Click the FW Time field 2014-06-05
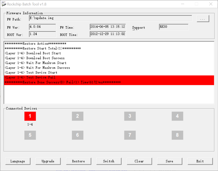Image resolution: width=218 pixels, height=171 pixels. pos(108,27)
